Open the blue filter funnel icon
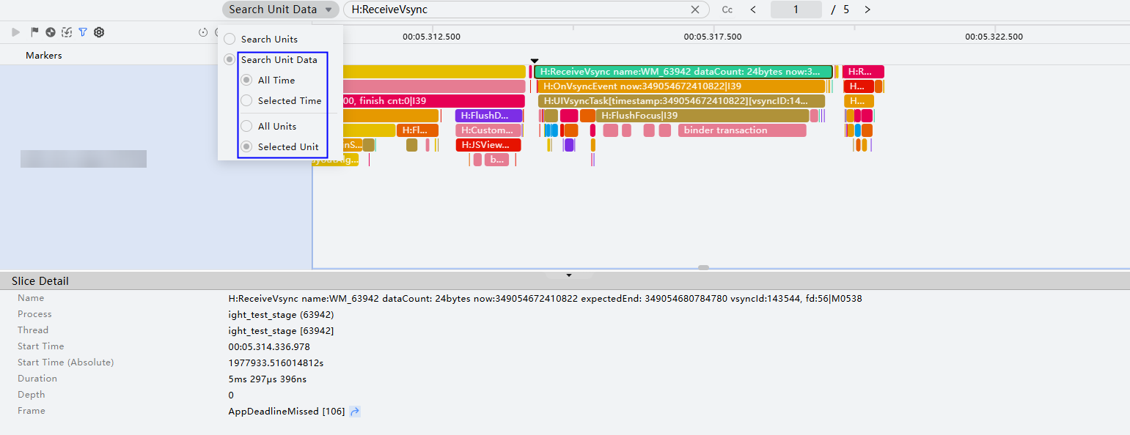Viewport: 1130px width, 435px height. (x=83, y=32)
